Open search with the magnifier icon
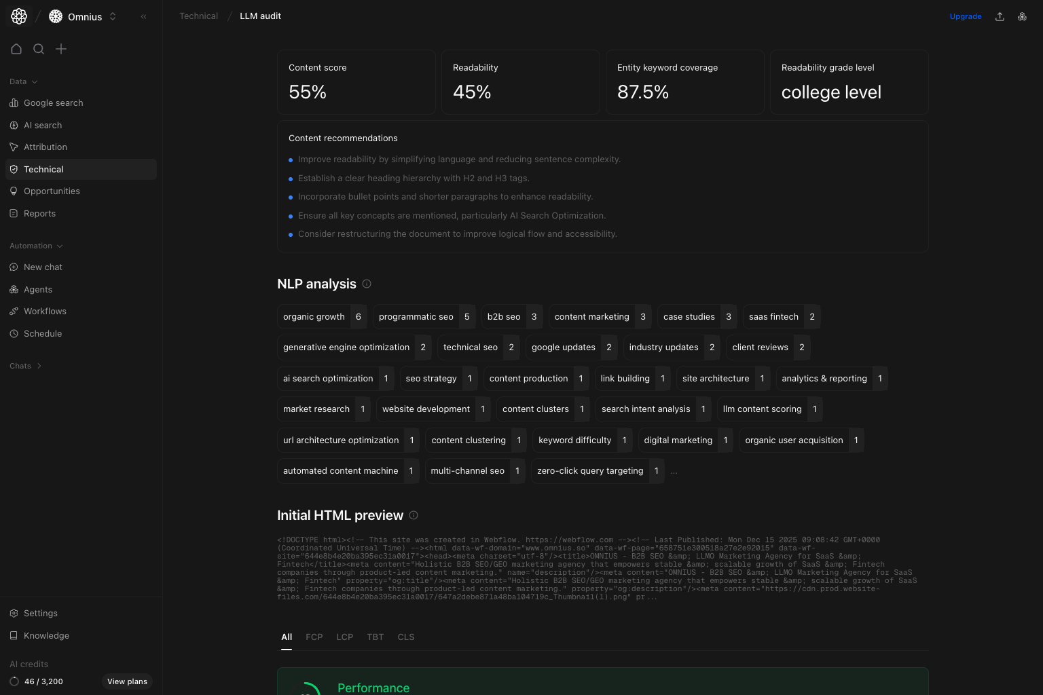Viewport: 1043px width, 695px height. point(39,49)
